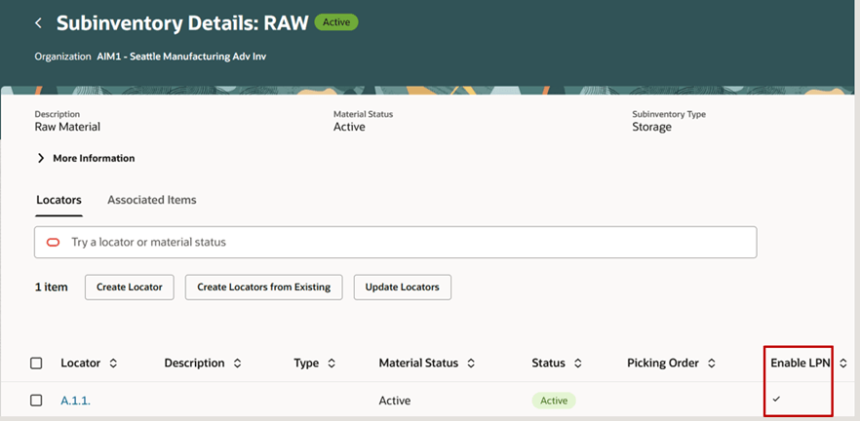Screen dimensions: 860x421
Task: Click the Picking Order column header
Action: click(663, 363)
